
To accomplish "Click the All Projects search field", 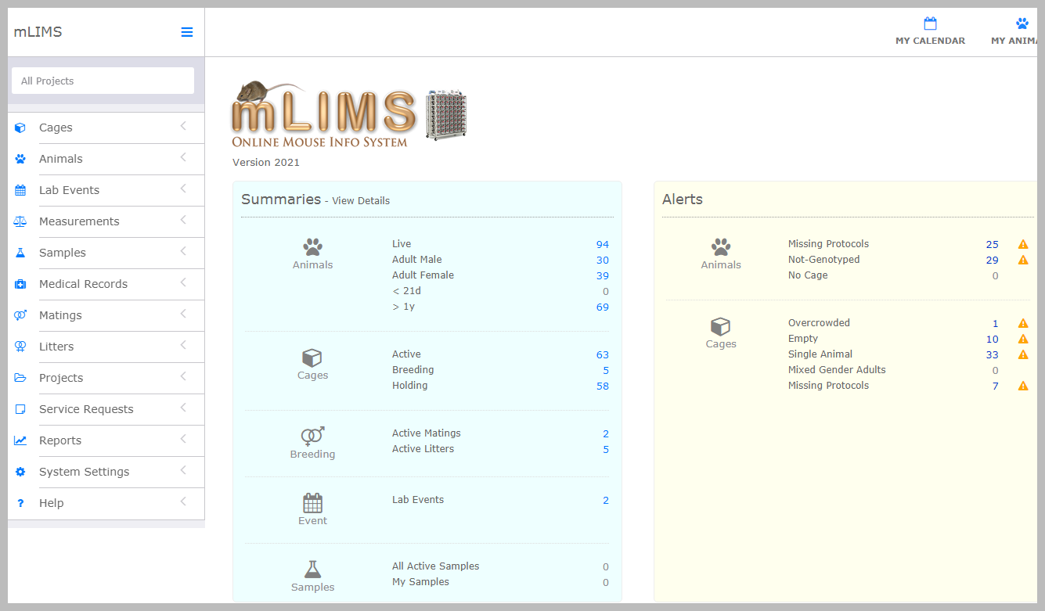I will point(103,81).
